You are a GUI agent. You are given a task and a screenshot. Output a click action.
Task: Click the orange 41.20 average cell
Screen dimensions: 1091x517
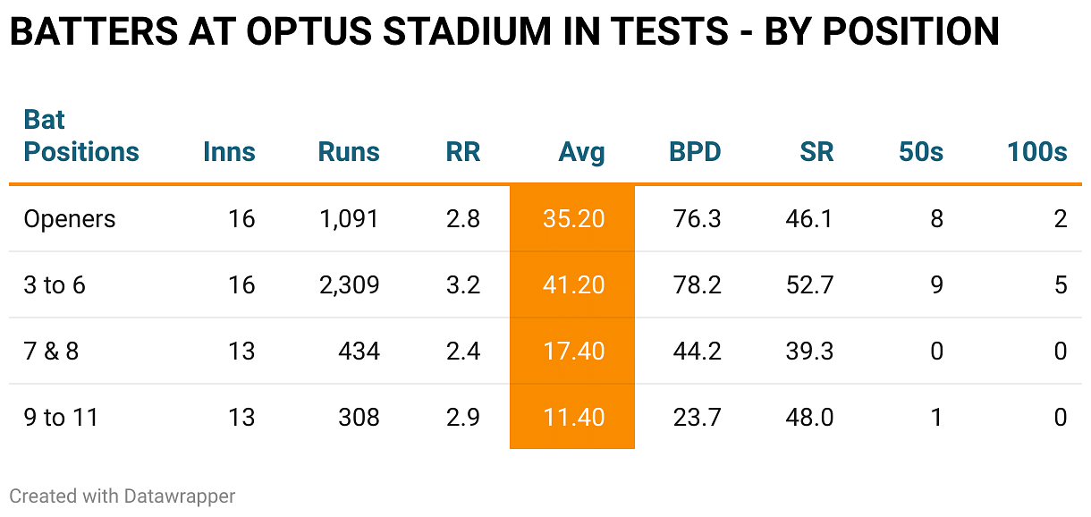pos(573,285)
